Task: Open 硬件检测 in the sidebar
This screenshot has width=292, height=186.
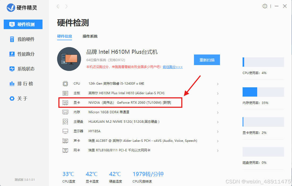Action: click(x=23, y=24)
